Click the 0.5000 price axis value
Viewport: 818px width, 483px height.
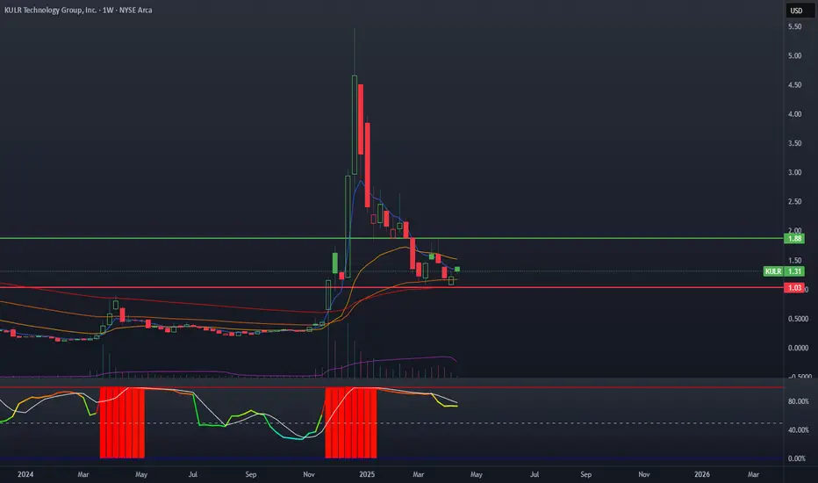coord(798,319)
